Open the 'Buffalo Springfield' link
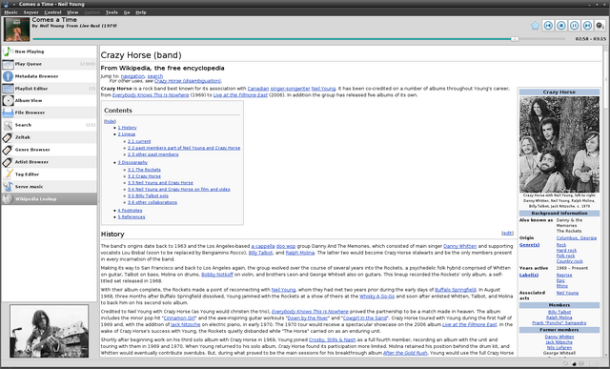This screenshot has width=610, height=369. coord(456,290)
